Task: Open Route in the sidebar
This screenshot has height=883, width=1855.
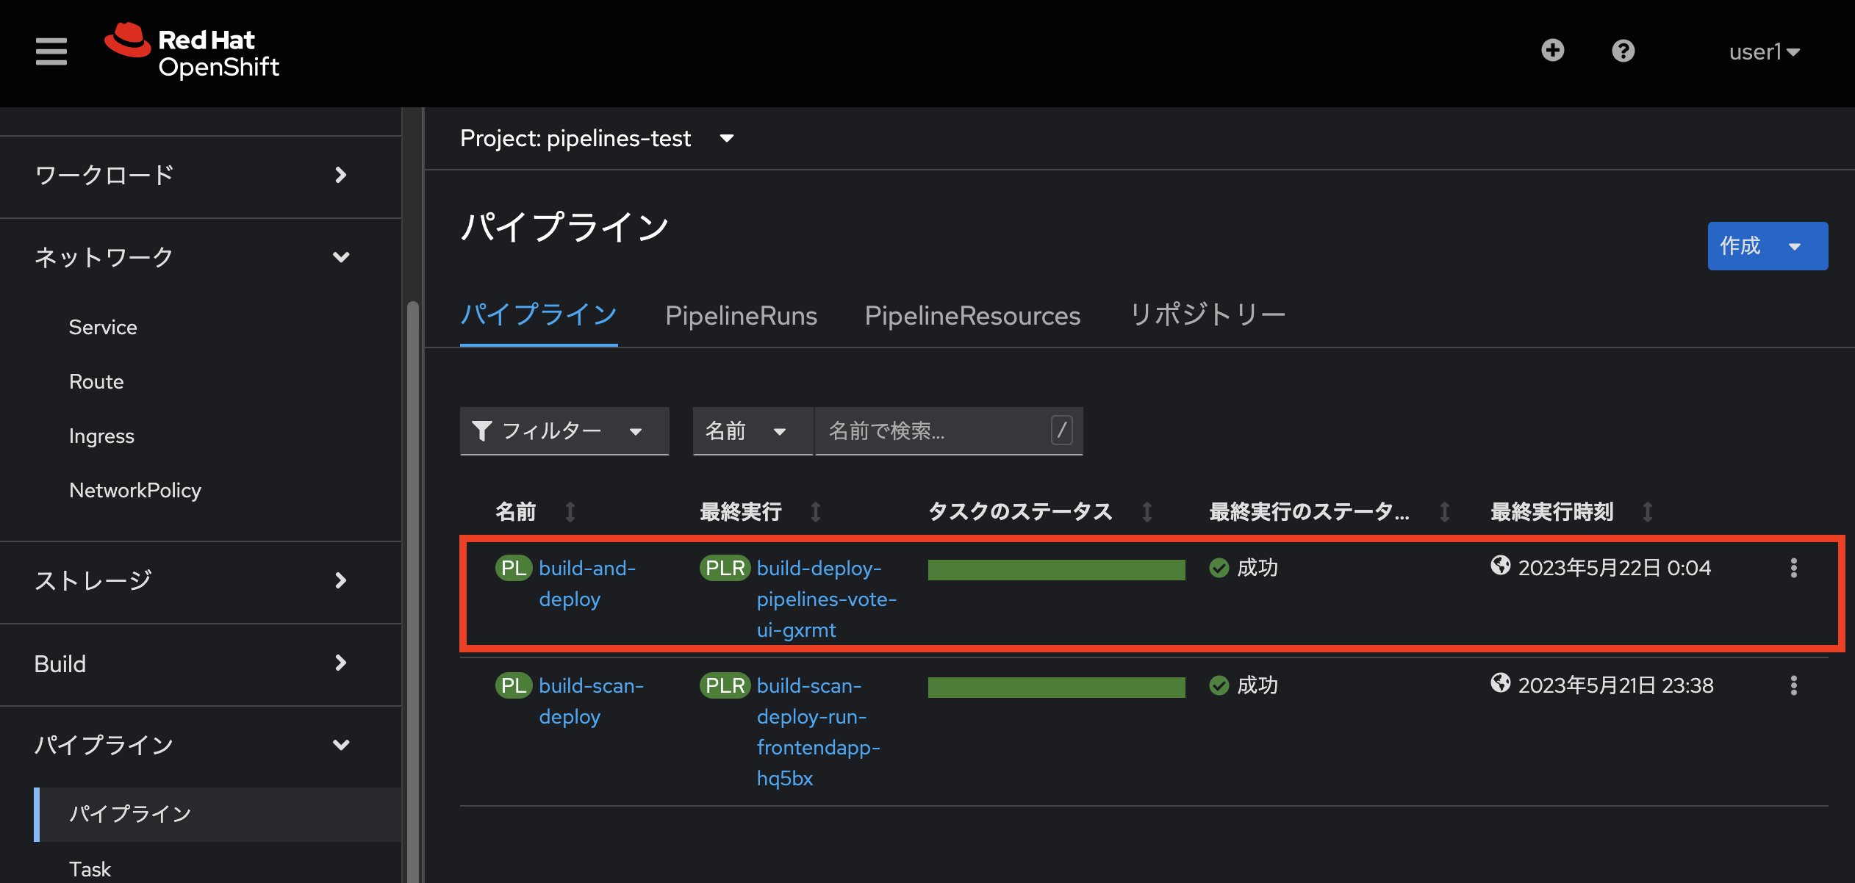Action: 96,381
